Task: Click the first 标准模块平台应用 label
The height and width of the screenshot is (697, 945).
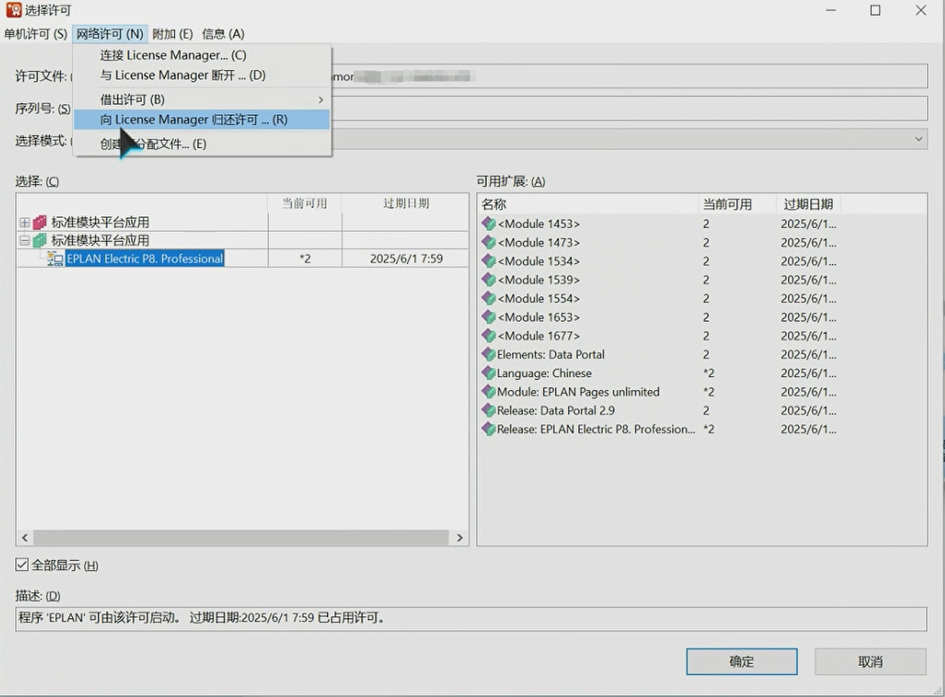Action: click(101, 222)
